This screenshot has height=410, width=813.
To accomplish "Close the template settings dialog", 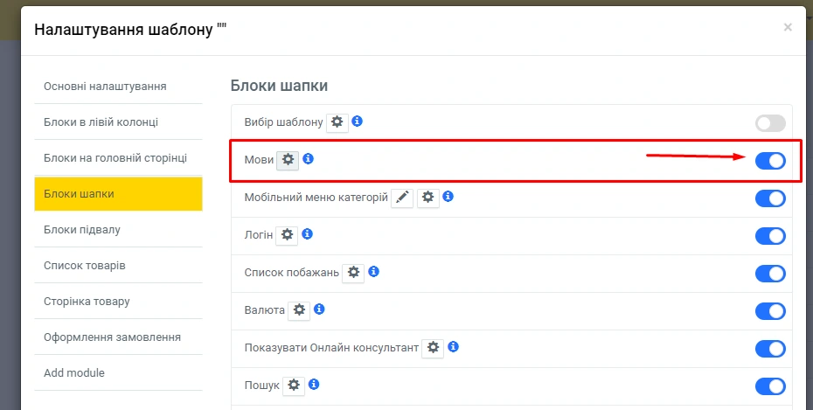I will pos(788,28).
